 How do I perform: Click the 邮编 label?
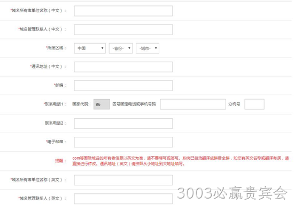(x=60, y=85)
